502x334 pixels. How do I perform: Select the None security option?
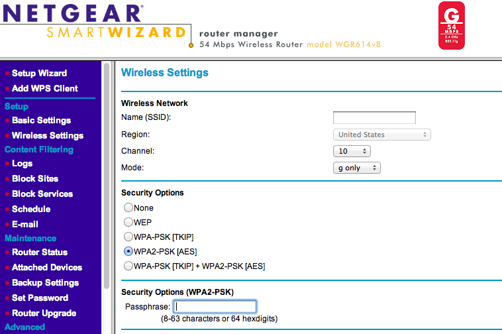point(128,207)
